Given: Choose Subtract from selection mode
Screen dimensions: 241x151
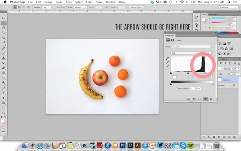Looking at the screenshot, I should [24, 7].
